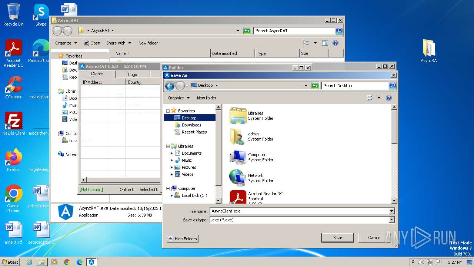
Task: Toggle preview pane icon in explorer
Action: tap(325, 43)
